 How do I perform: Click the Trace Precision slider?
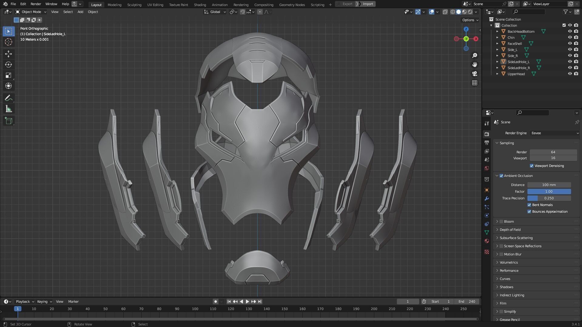[x=549, y=198]
